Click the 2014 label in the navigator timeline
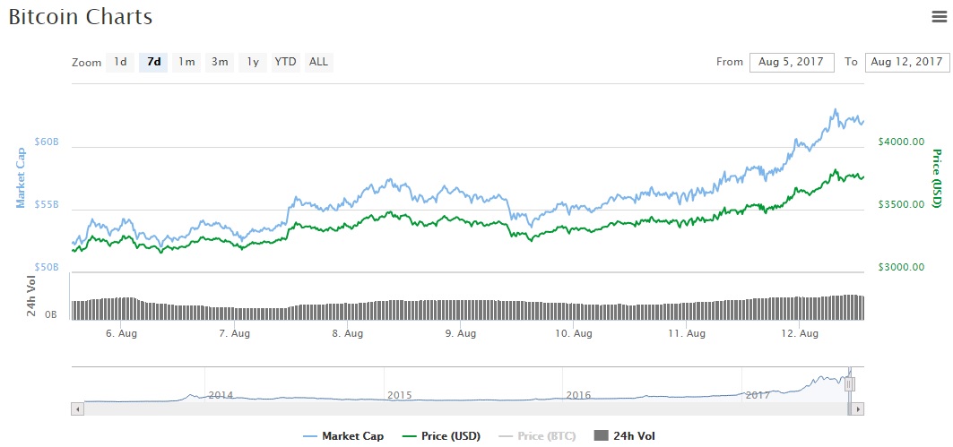Screen dimensions: 953x447 [221, 395]
